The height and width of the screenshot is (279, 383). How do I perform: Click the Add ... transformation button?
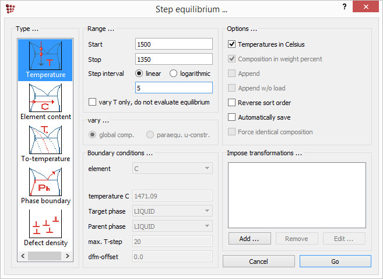(249, 238)
